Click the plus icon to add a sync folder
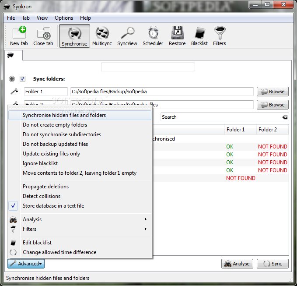 (12, 79)
